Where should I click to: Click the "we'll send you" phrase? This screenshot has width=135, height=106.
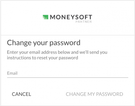(x=93, y=52)
